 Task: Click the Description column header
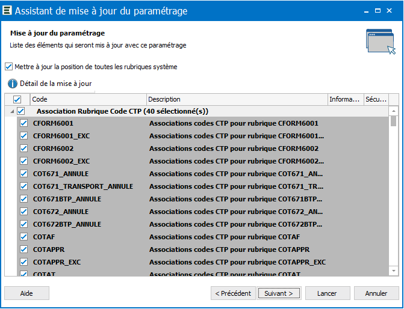click(237, 99)
